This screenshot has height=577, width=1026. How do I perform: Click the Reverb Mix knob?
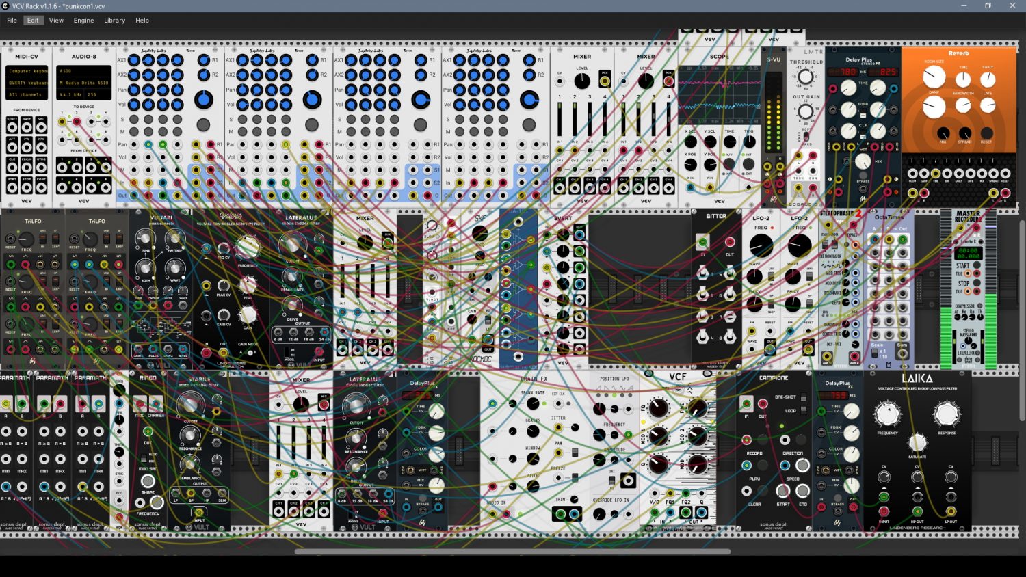click(943, 133)
